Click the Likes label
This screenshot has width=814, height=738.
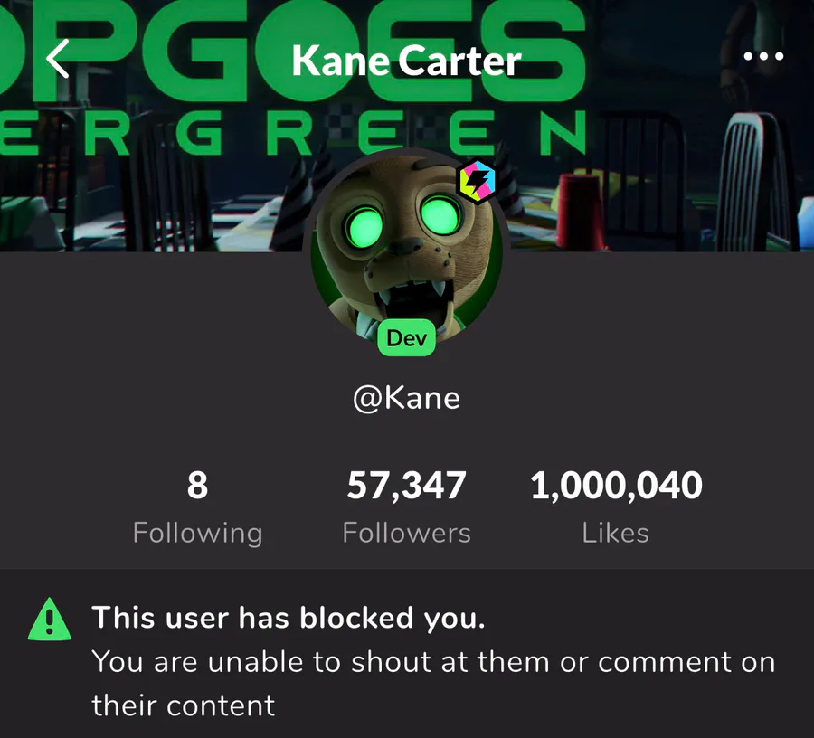(x=615, y=533)
